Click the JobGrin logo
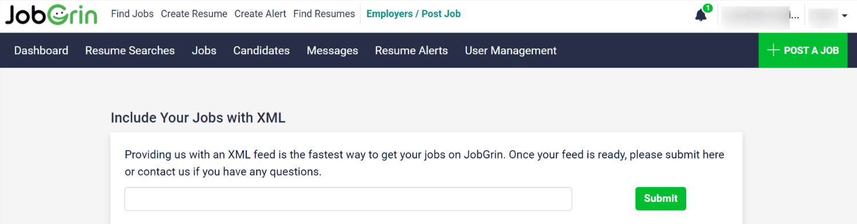 click(x=51, y=15)
